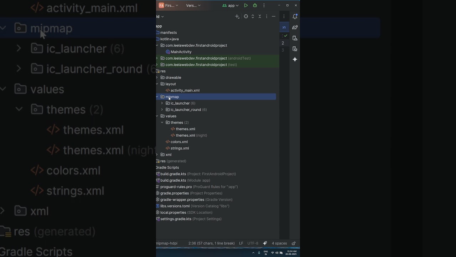Screen dimensions: 456x257
Task: Click the add new file plus icon
Action: [x=237, y=16]
